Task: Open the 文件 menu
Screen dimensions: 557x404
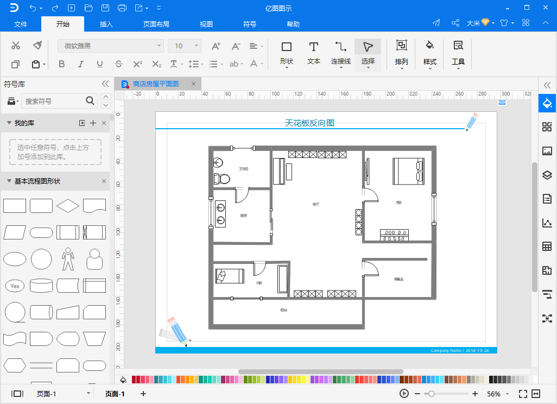Action: [21, 24]
